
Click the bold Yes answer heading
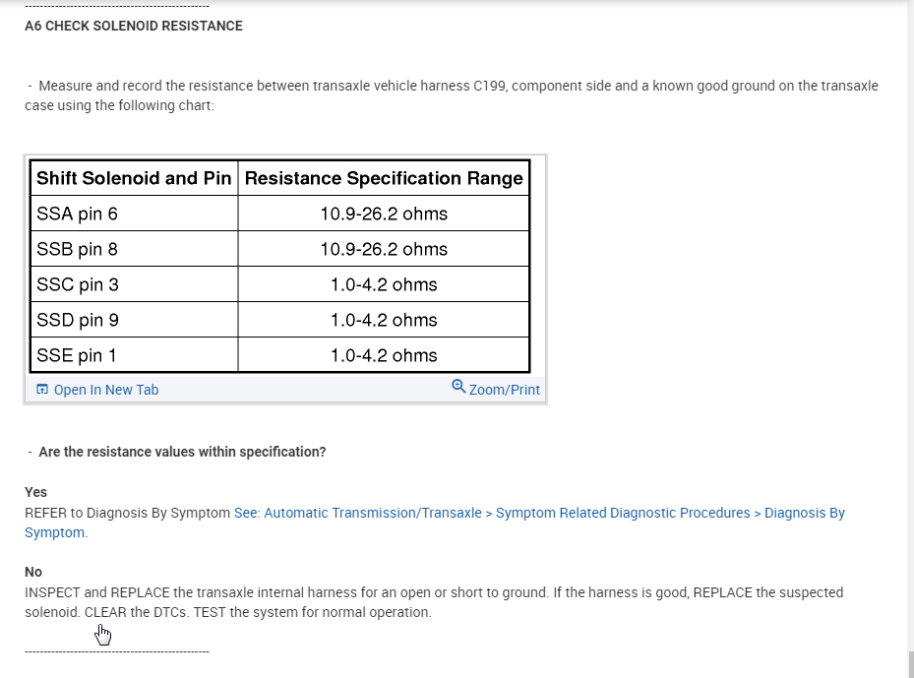(x=35, y=492)
